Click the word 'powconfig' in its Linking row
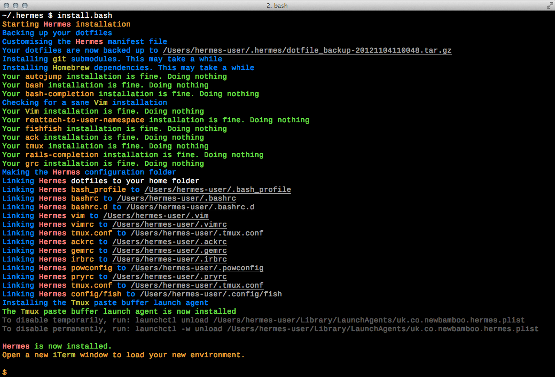The width and height of the screenshot is (555, 377). coord(92,268)
